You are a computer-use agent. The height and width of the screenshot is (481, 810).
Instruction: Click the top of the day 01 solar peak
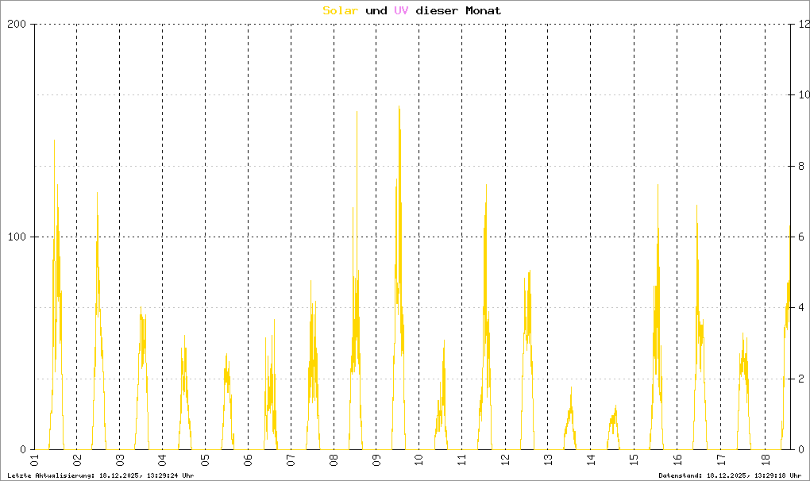pyautogui.click(x=54, y=141)
